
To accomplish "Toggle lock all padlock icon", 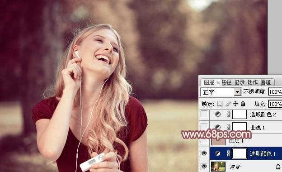I will click(x=243, y=104).
